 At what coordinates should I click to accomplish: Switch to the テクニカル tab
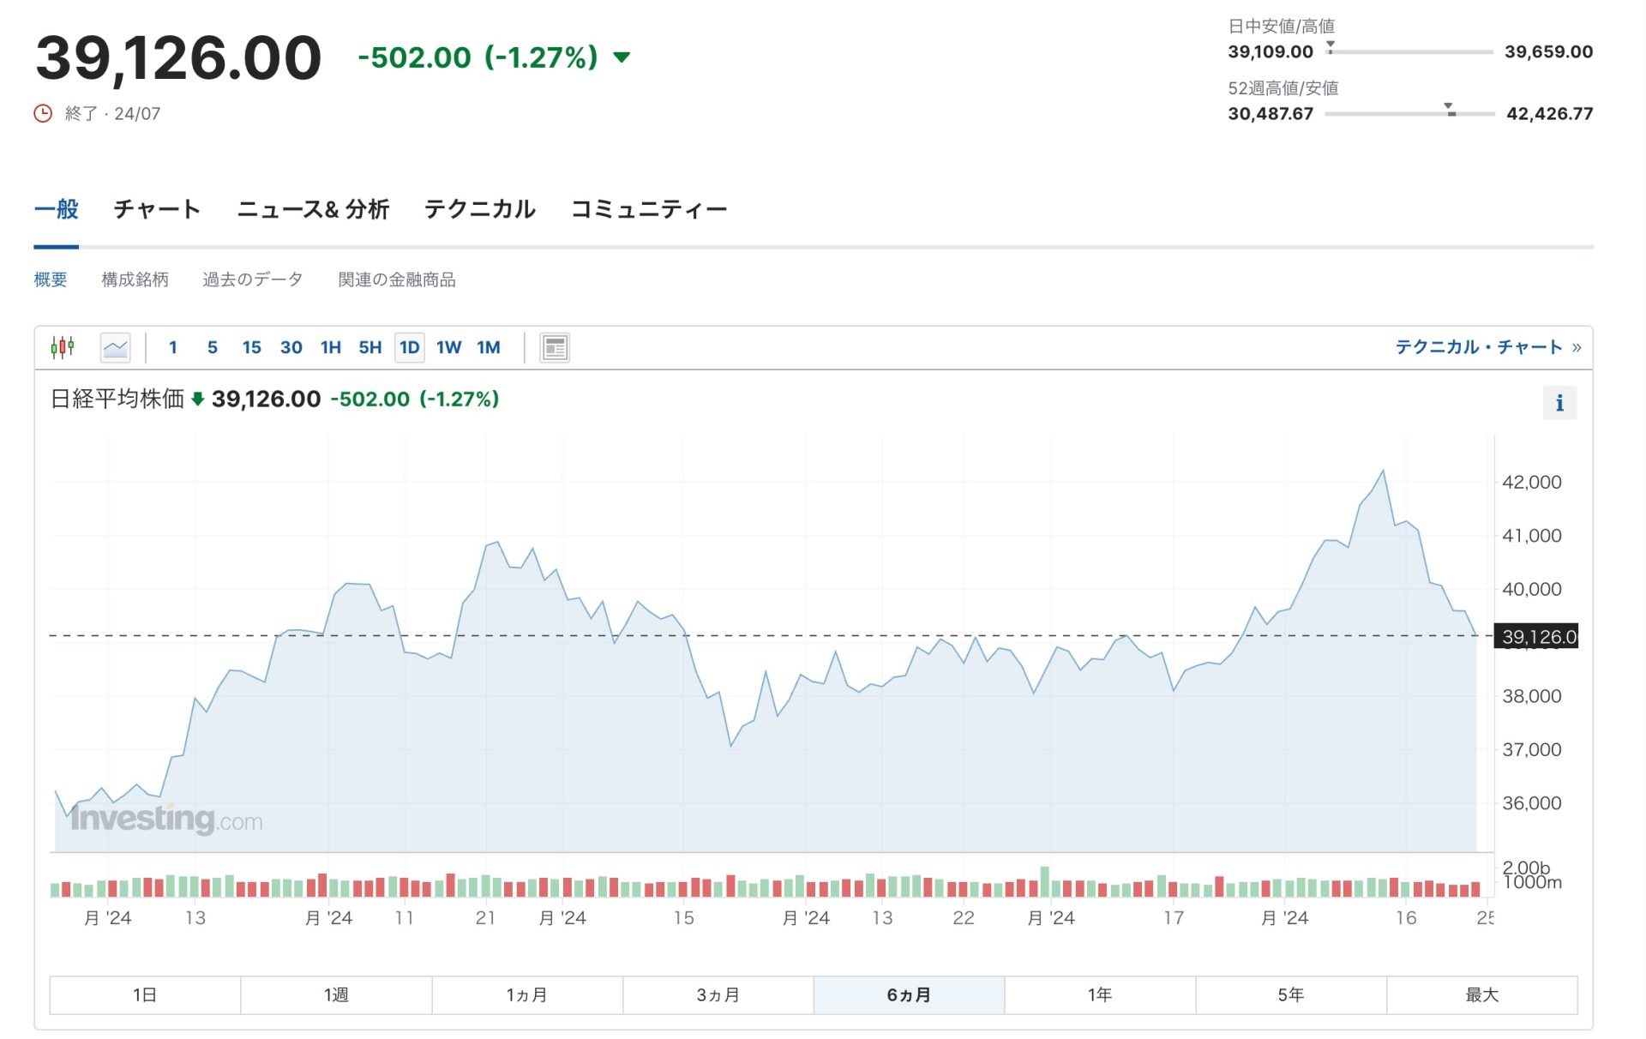click(479, 209)
